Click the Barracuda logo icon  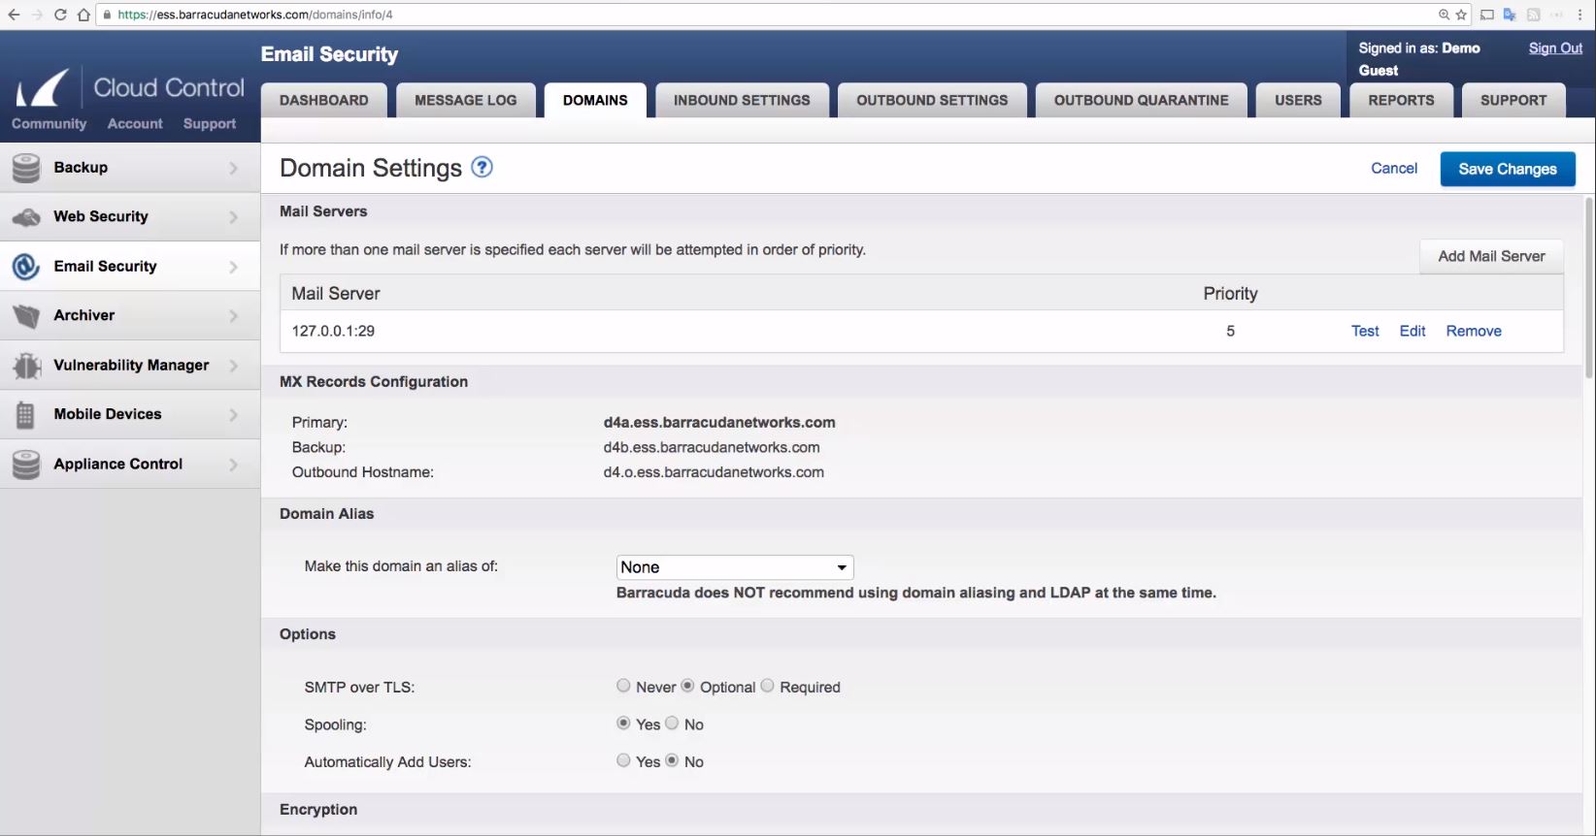43,88
